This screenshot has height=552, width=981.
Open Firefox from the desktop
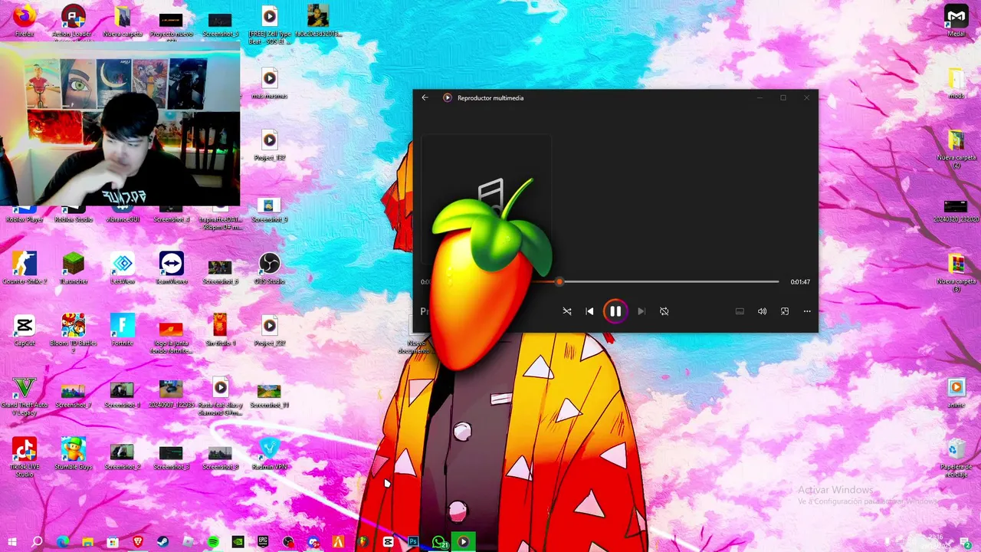[x=25, y=21]
